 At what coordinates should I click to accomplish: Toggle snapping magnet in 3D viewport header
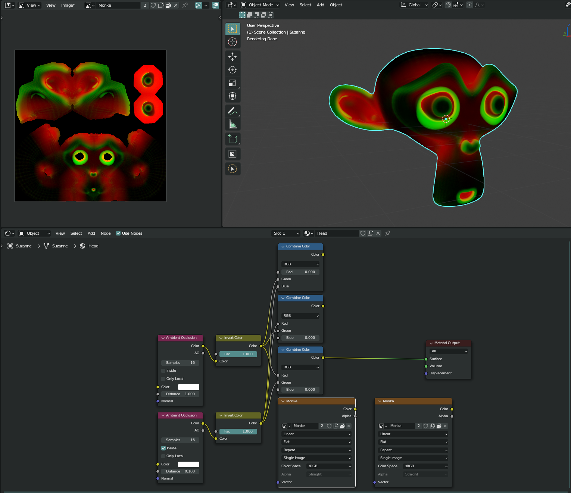click(448, 5)
